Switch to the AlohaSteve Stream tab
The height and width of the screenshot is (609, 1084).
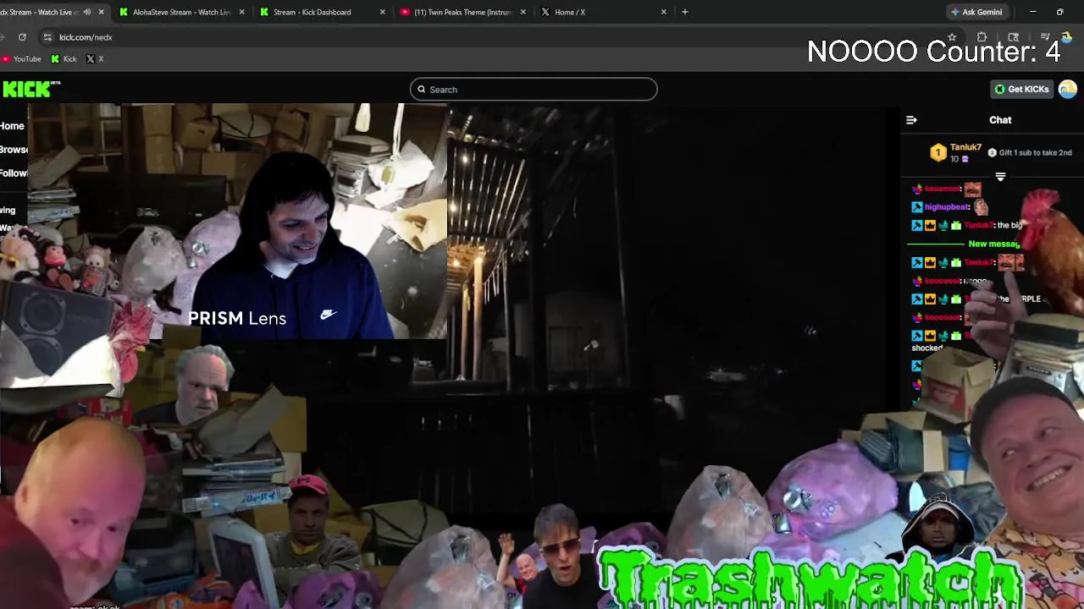(182, 12)
